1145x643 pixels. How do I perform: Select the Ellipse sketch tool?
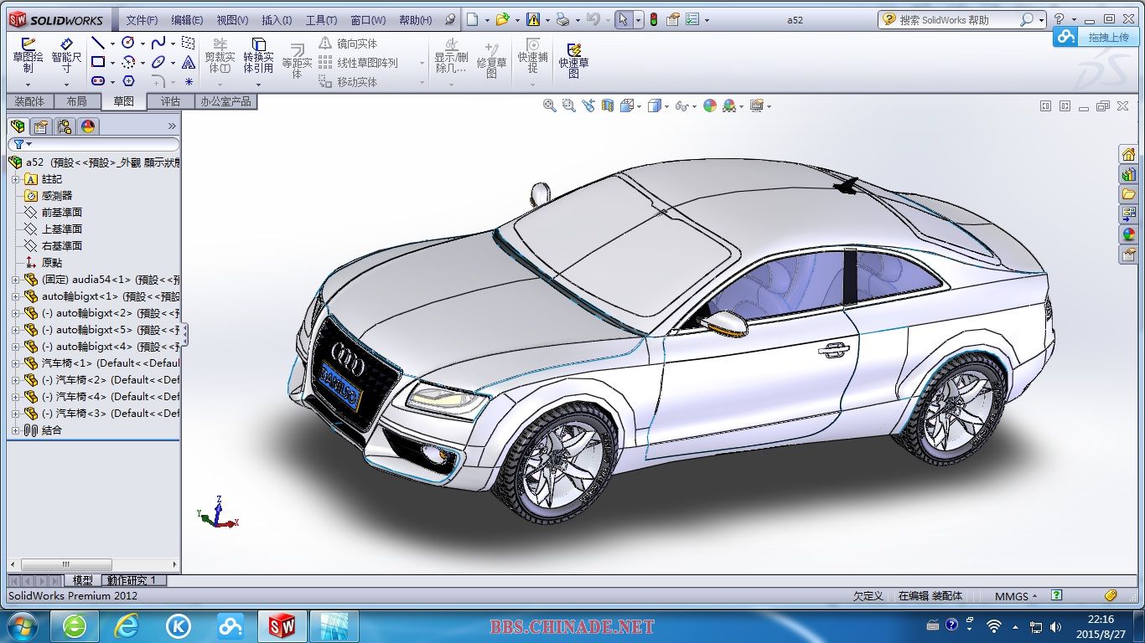pyautogui.click(x=158, y=62)
